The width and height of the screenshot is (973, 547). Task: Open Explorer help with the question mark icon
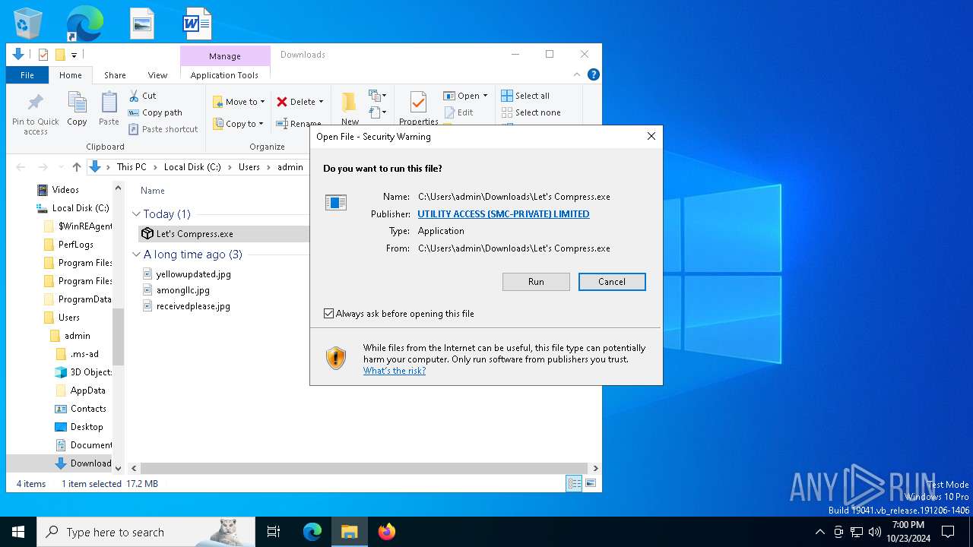(x=594, y=74)
